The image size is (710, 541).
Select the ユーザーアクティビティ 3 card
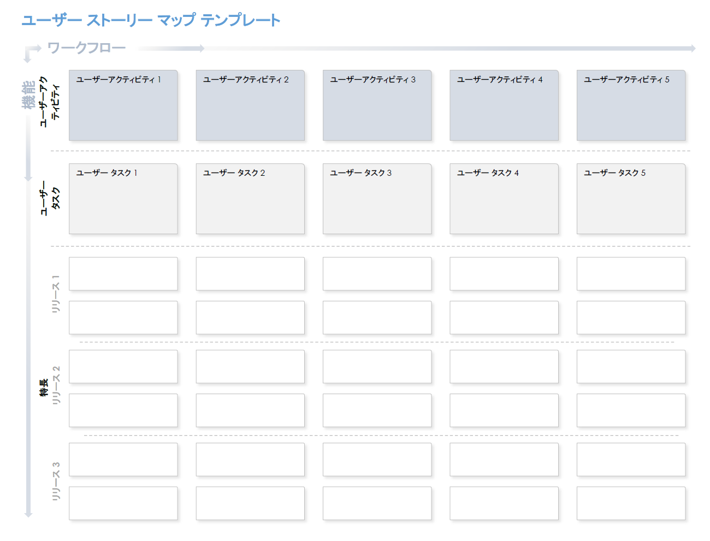point(377,105)
